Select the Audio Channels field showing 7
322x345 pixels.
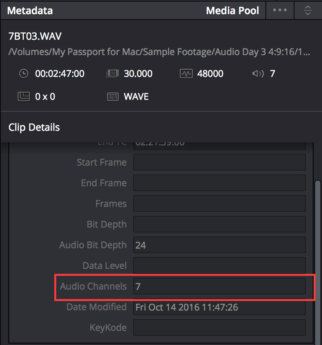pos(219,286)
